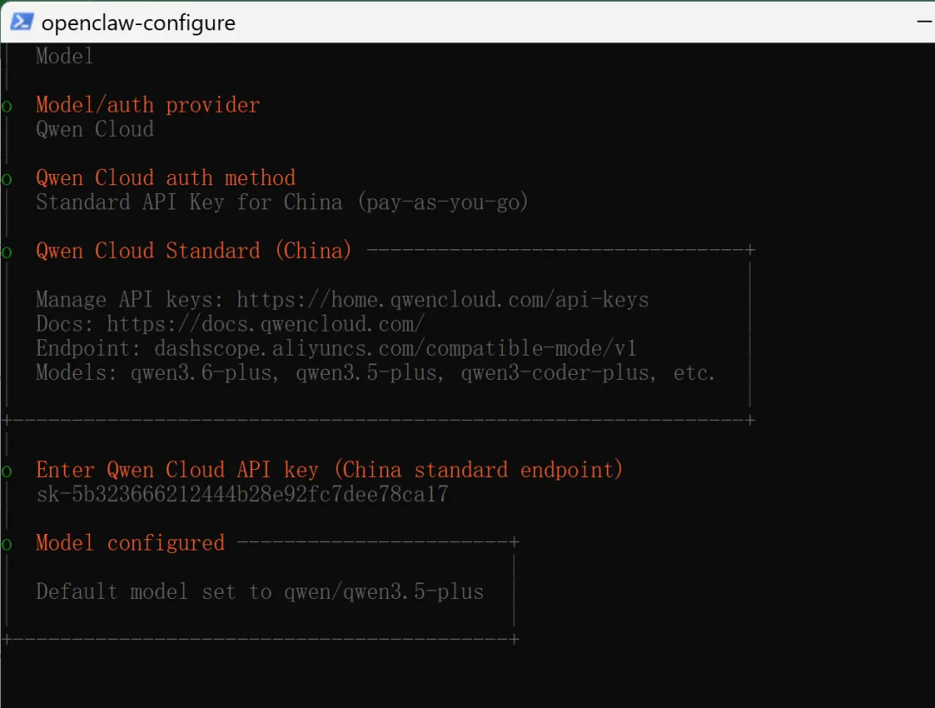Click the green marker beside Model configured
The height and width of the screenshot is (708, 935).
click(x=7, y=544)
